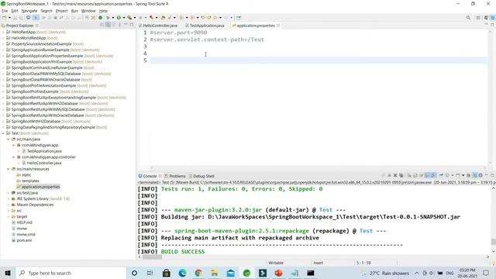Image resolution: width=496 pixels, height=279 pixels.
Task: Maximize the Project Explorer view
Action: pyautogui.click(x=132, y=25)
